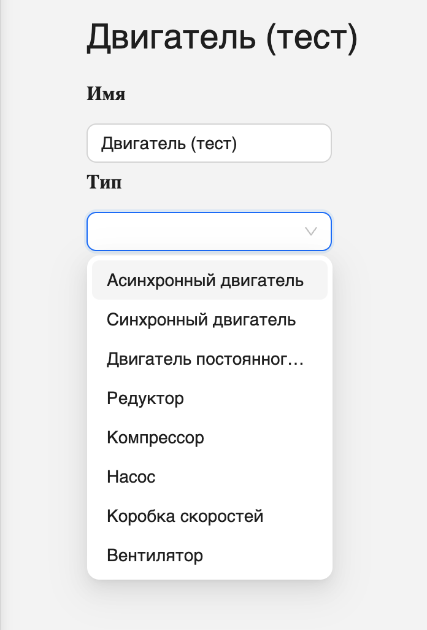Select Вентилятор at the list bottom

[x=155, y=555]
